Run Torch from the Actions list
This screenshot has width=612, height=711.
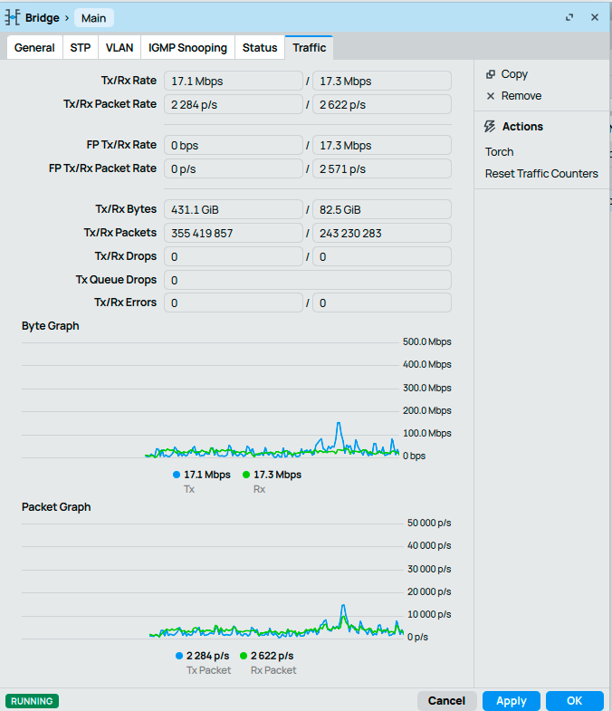(499, 152)
